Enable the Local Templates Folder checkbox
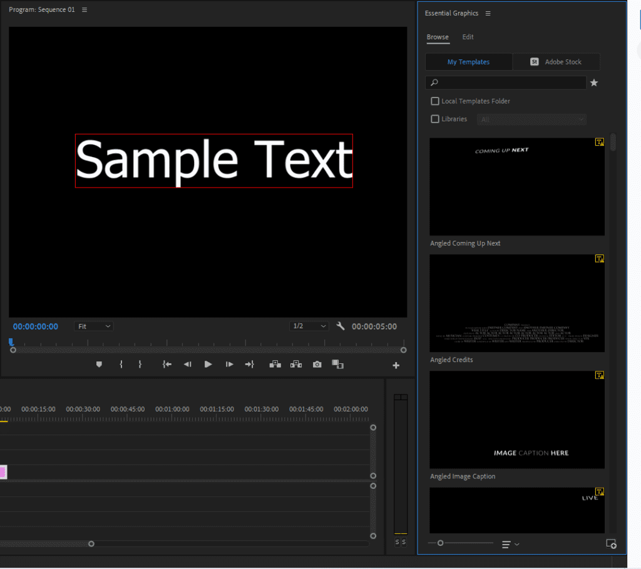 435,101
